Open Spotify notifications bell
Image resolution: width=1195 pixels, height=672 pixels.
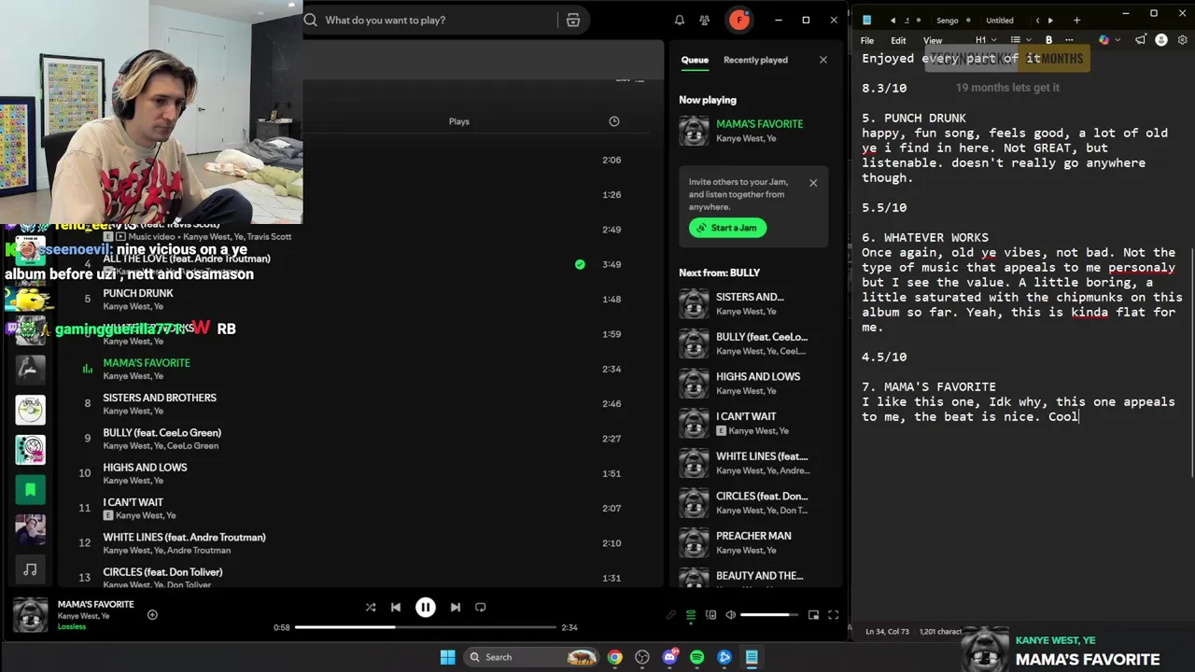[680, 20]
